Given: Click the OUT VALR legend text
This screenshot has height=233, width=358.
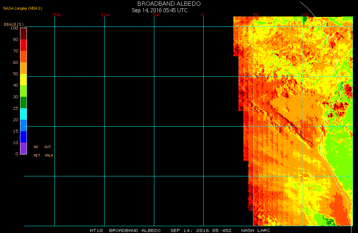Looking at the screenshot, I should click(x=48, y=151).
